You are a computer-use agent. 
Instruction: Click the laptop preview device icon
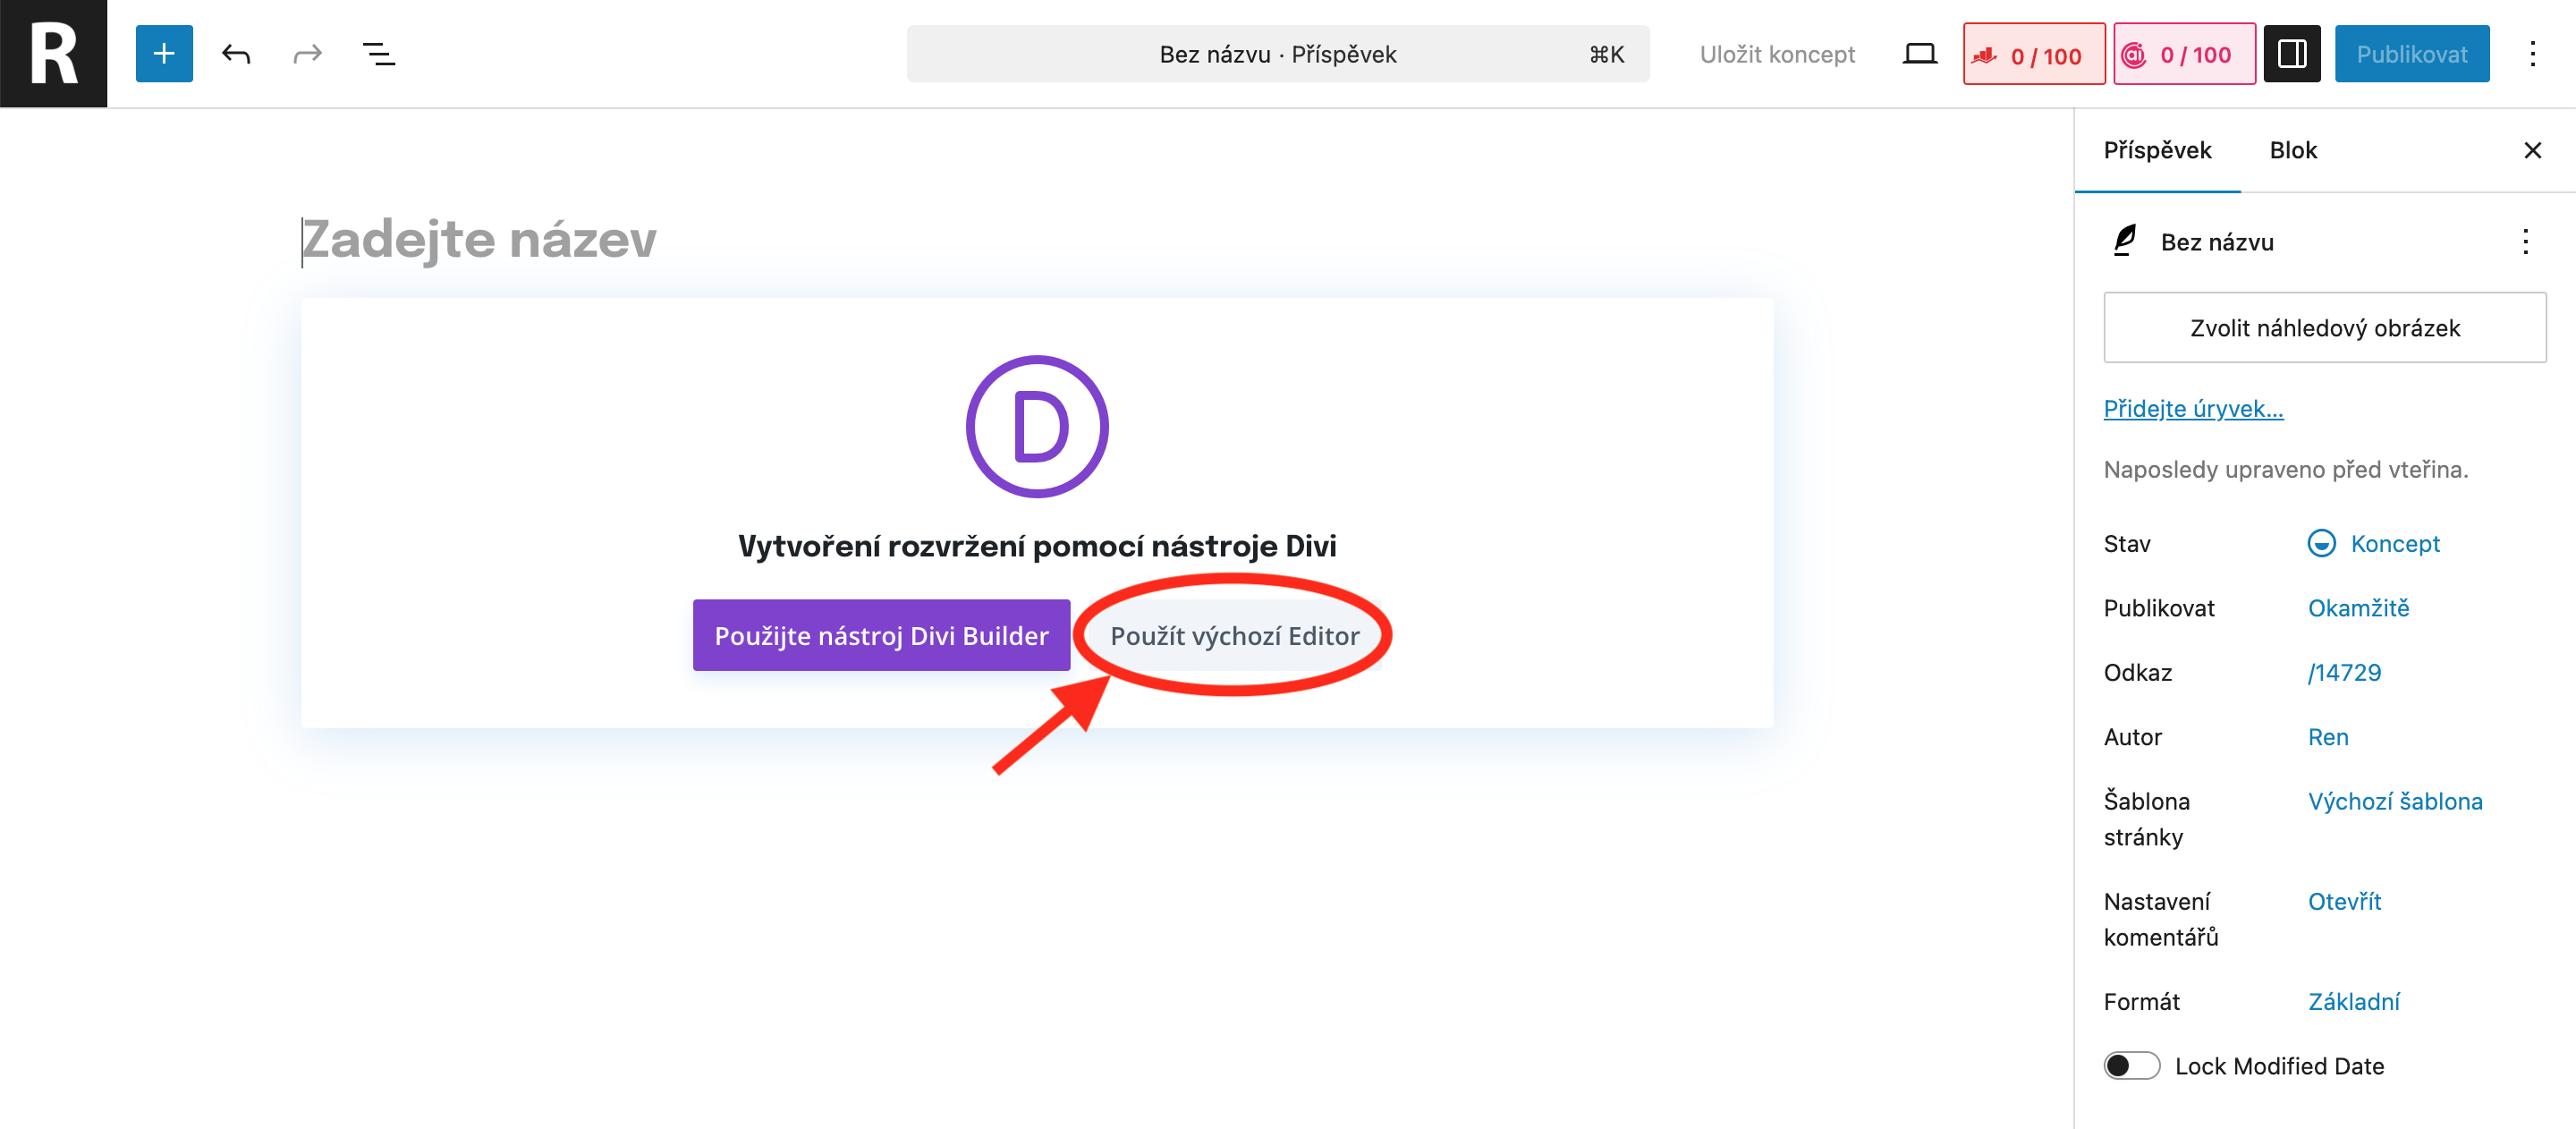click(x=1919, y=54)
